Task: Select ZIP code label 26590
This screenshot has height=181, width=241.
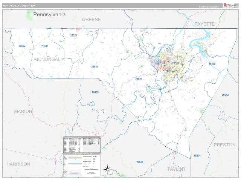Action: point(45,46)
